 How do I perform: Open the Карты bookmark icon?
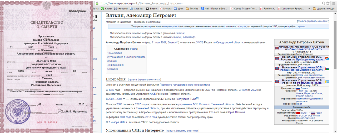[x=102, y=8]
